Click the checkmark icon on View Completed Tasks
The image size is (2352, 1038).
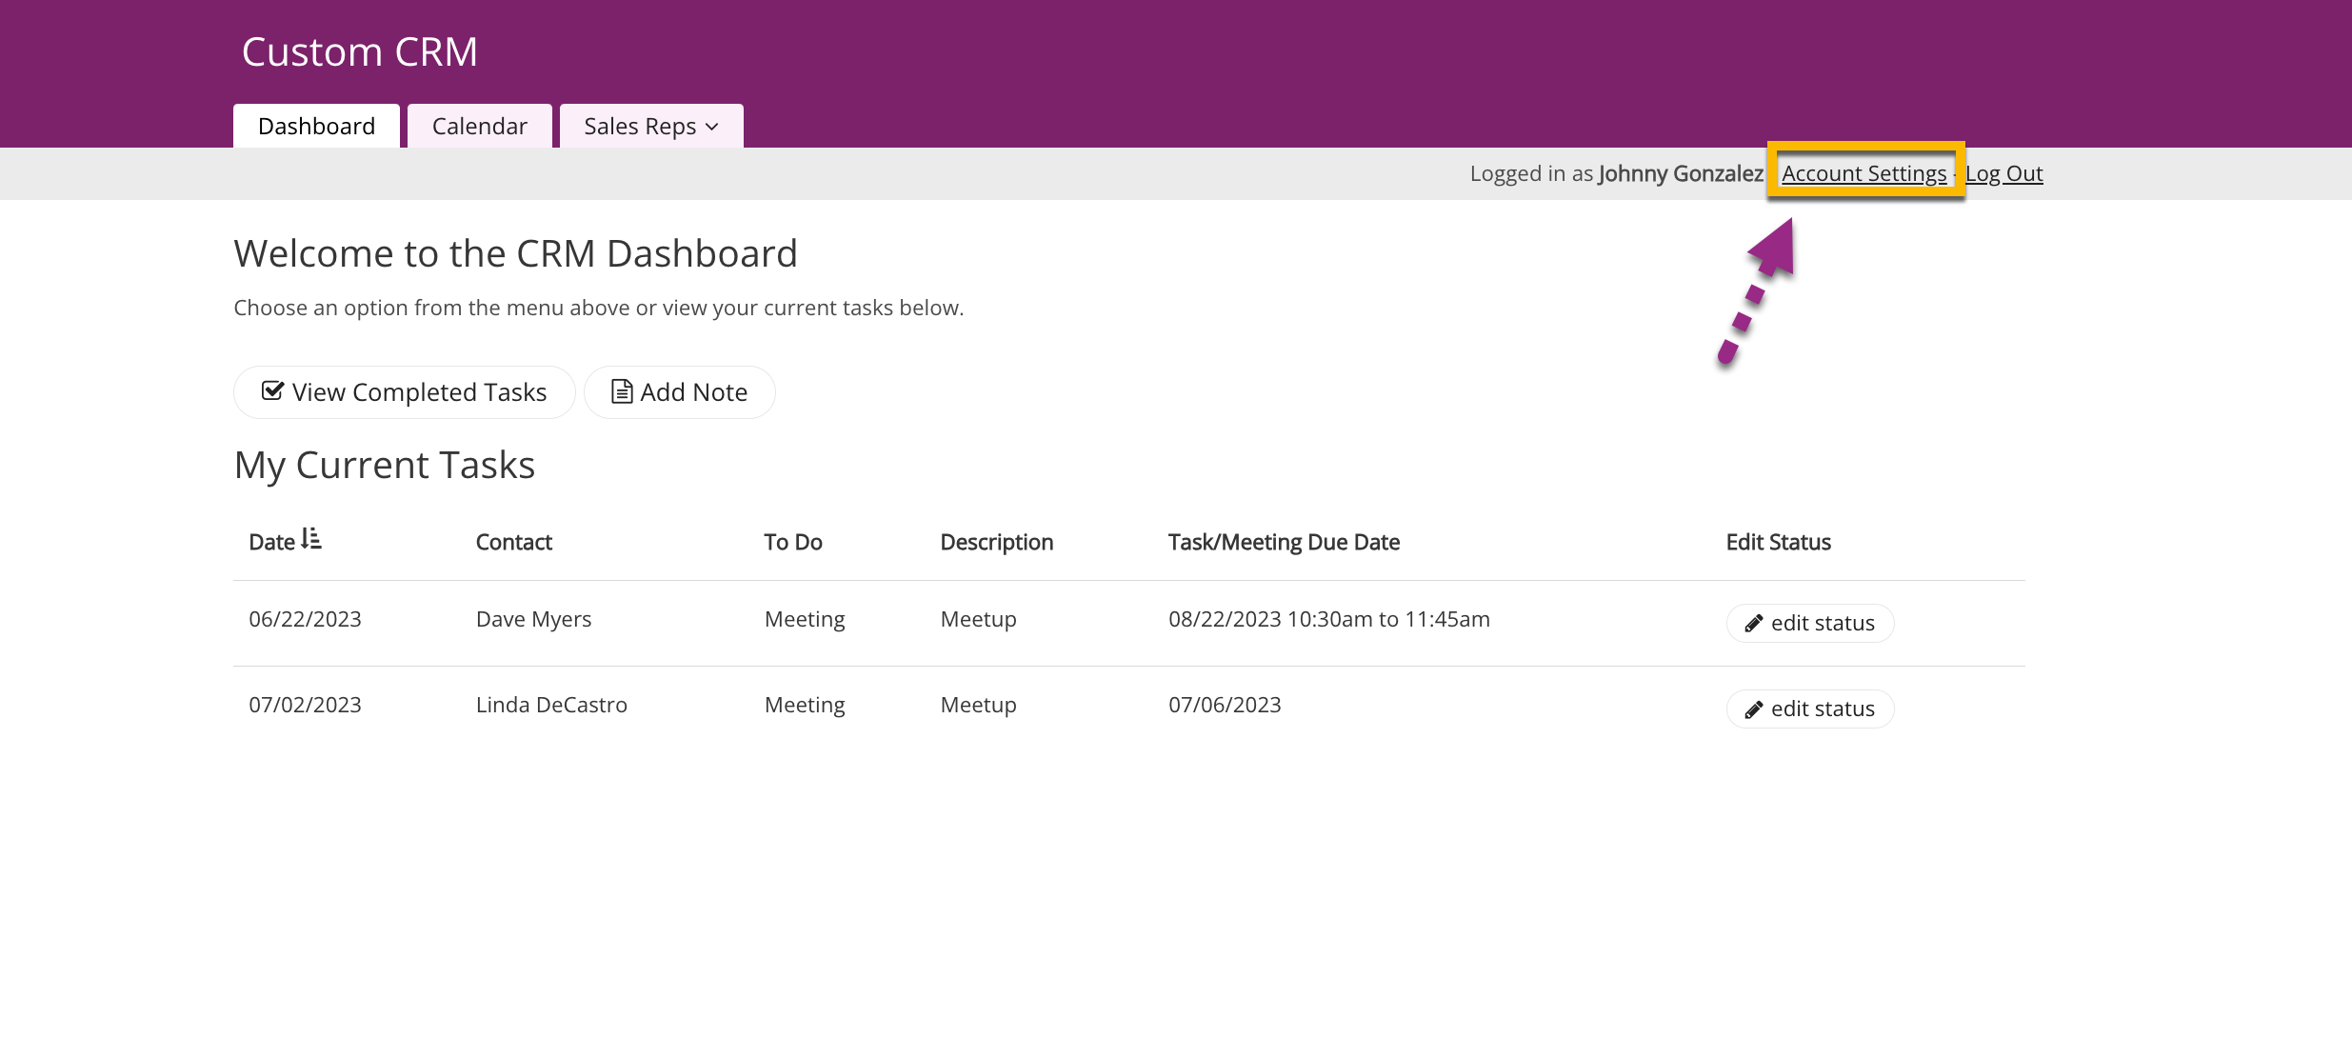tap(272, 391)
